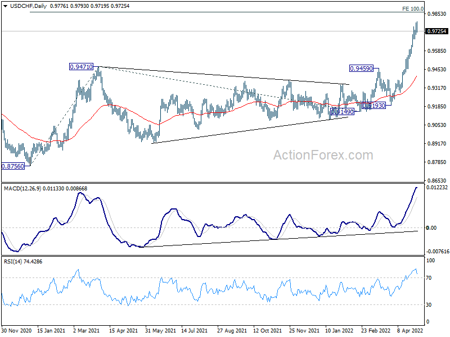Select the 10 Jan 2022 date label
450x337 pixels.
pyautogui.click(x=339, y=330)
